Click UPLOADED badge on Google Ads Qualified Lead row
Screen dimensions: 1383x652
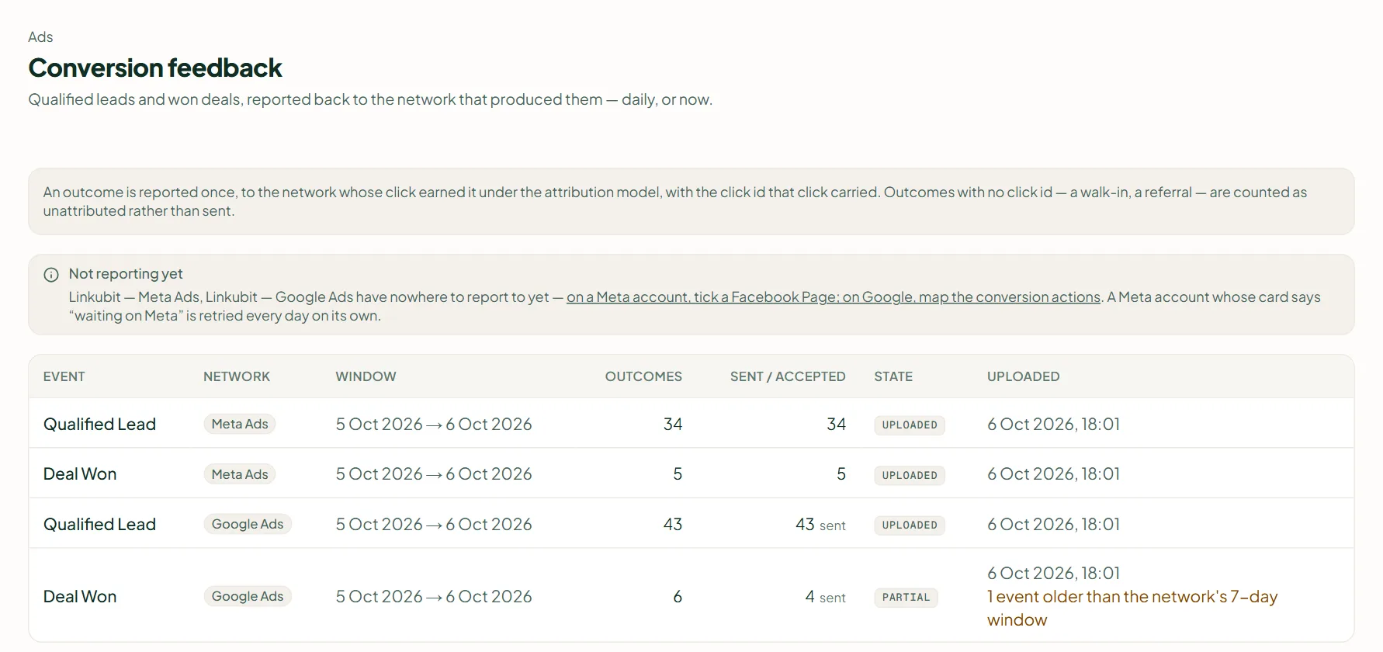910,525
